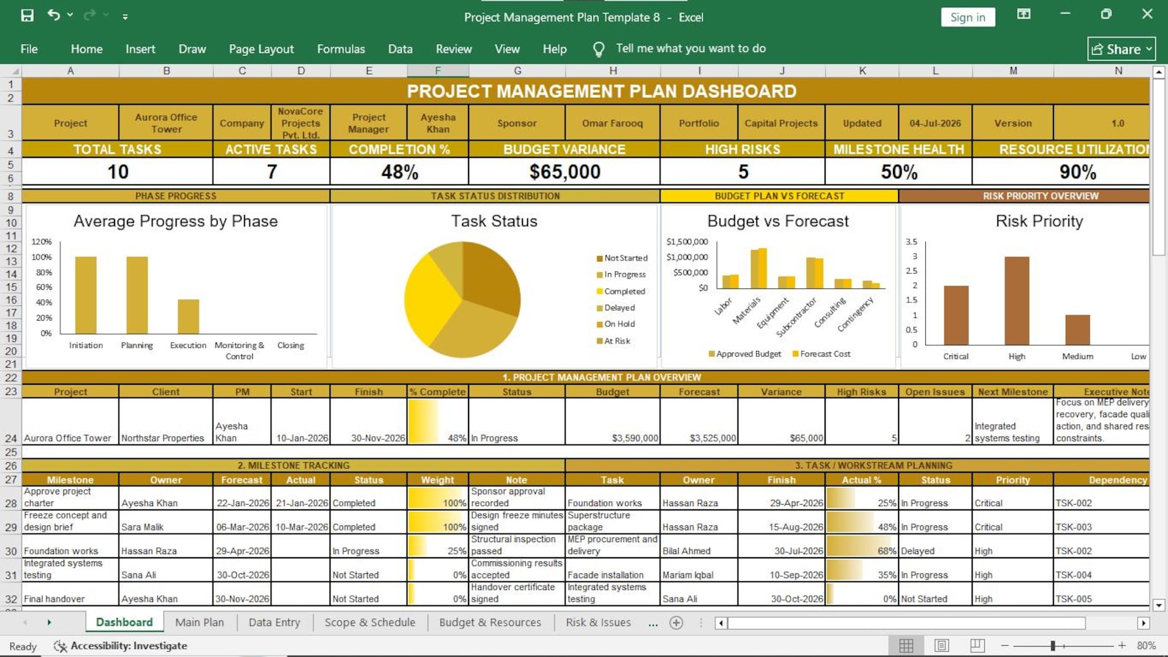This screenshot has width=1168, height=657.
Task: Switch to the Dashboard sheet tab
Action: click(x=124, y=622)
